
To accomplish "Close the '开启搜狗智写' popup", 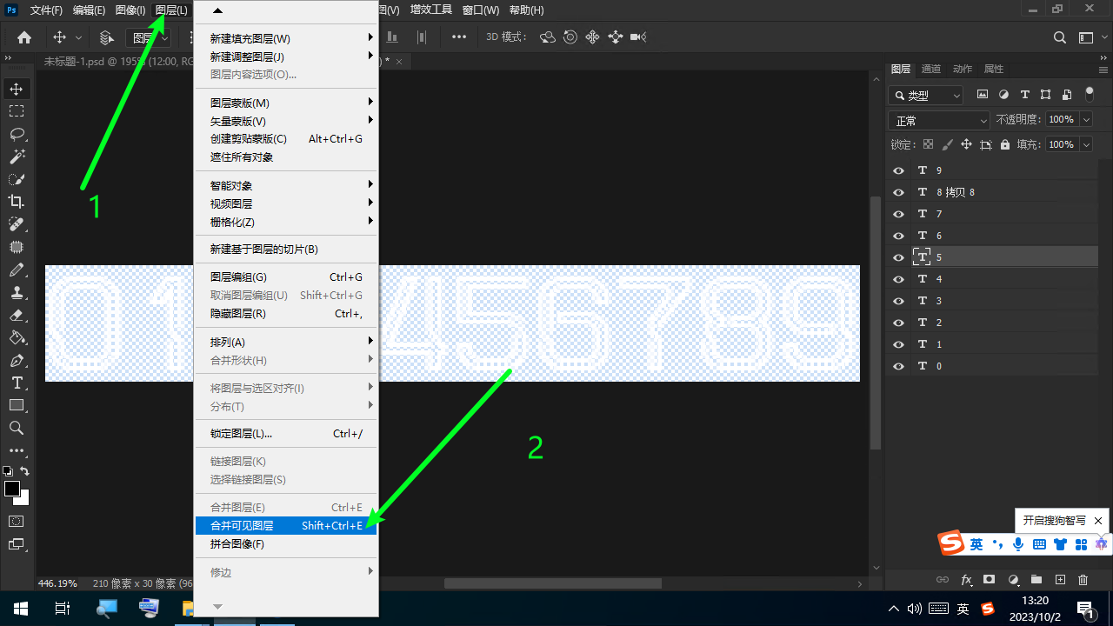I will coord(1098,521).
